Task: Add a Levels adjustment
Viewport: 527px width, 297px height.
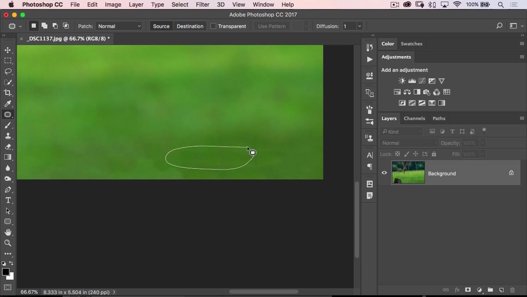Action: [x=412, y=81]
